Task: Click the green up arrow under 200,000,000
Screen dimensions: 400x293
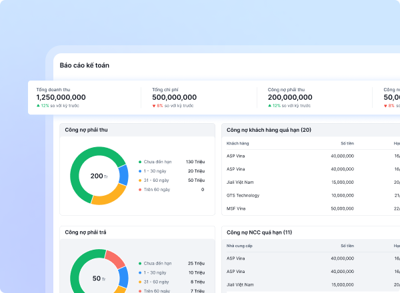Action: [269, 105]
